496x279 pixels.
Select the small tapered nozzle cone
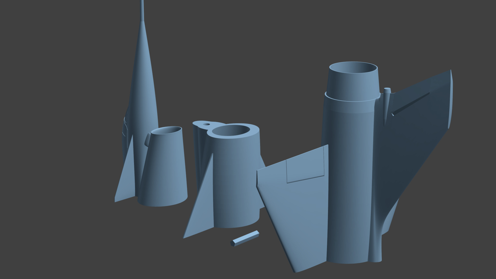(163, 167)
